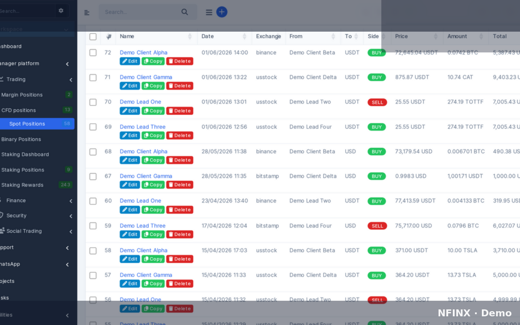The image size is (520, 325).
Task: Click the blue plus add button
Action: click(222, 12)
